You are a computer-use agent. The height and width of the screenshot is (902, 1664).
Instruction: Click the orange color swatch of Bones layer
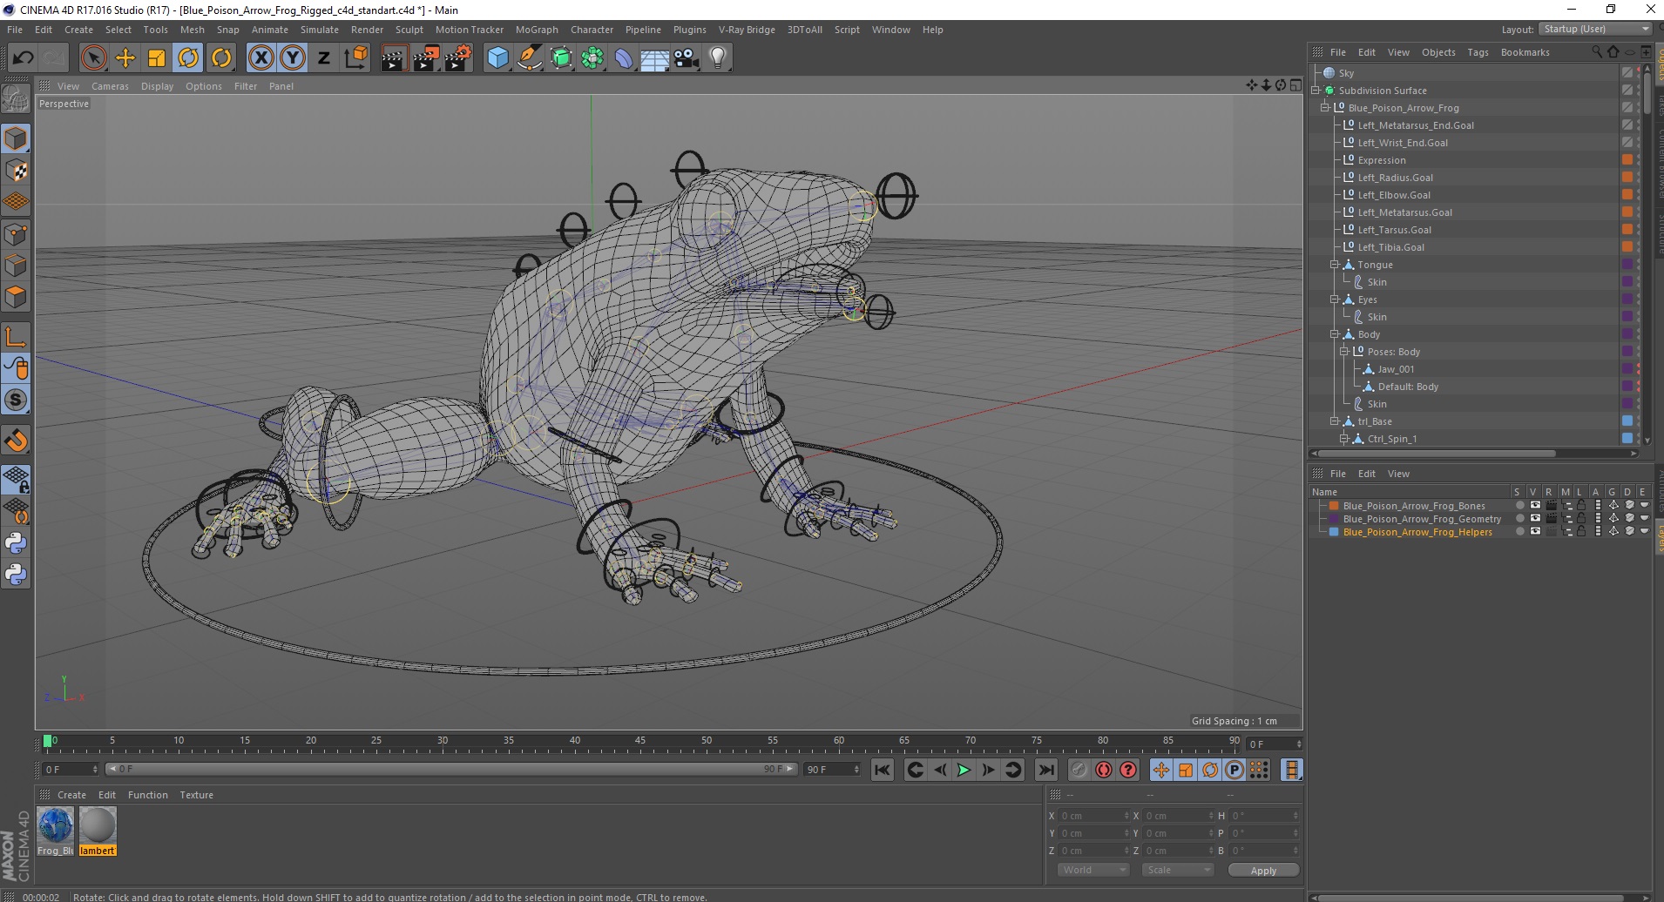(x=1334, y=506)
